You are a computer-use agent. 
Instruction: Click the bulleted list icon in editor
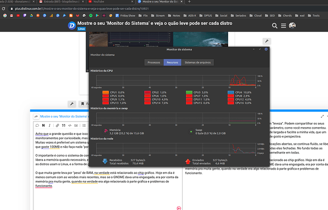coord(84,125)
